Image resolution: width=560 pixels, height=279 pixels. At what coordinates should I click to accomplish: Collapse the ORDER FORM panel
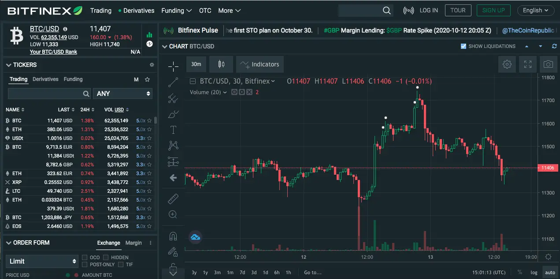click(8, 243)
